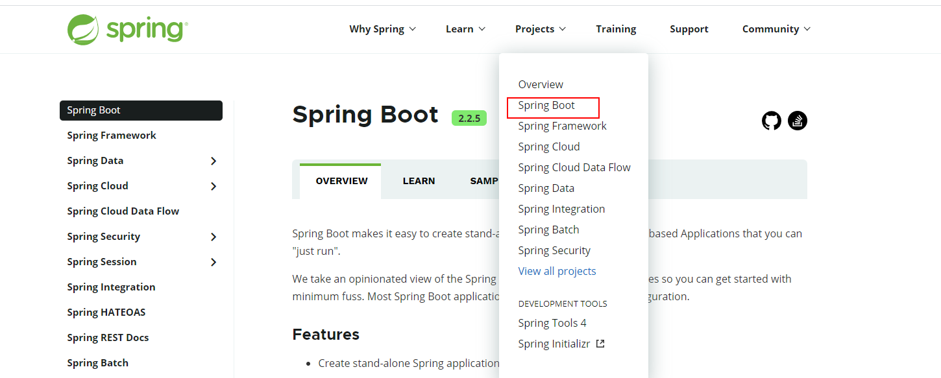Viewport: 941px width, 378px height.
Task: Open Spring Tools 4 in dropdown
Action: tap(552, 323)
